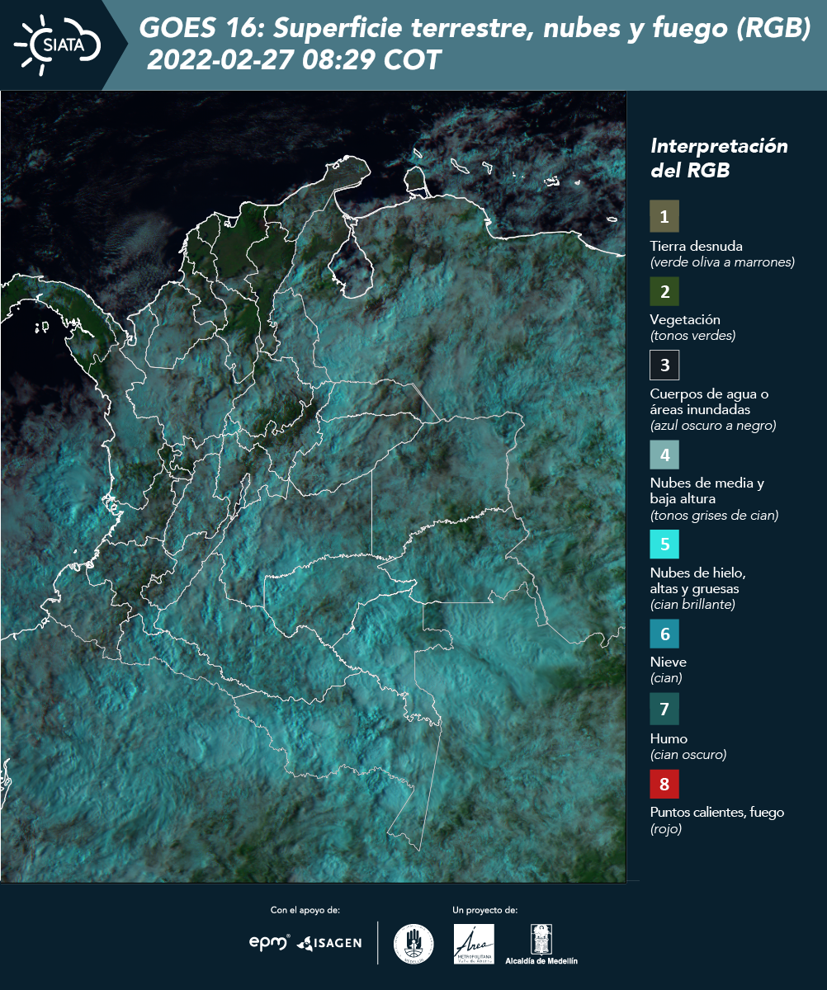Click '(tonos verdes)' description
Screen dimensions: 827x990
tap(692, 336)
